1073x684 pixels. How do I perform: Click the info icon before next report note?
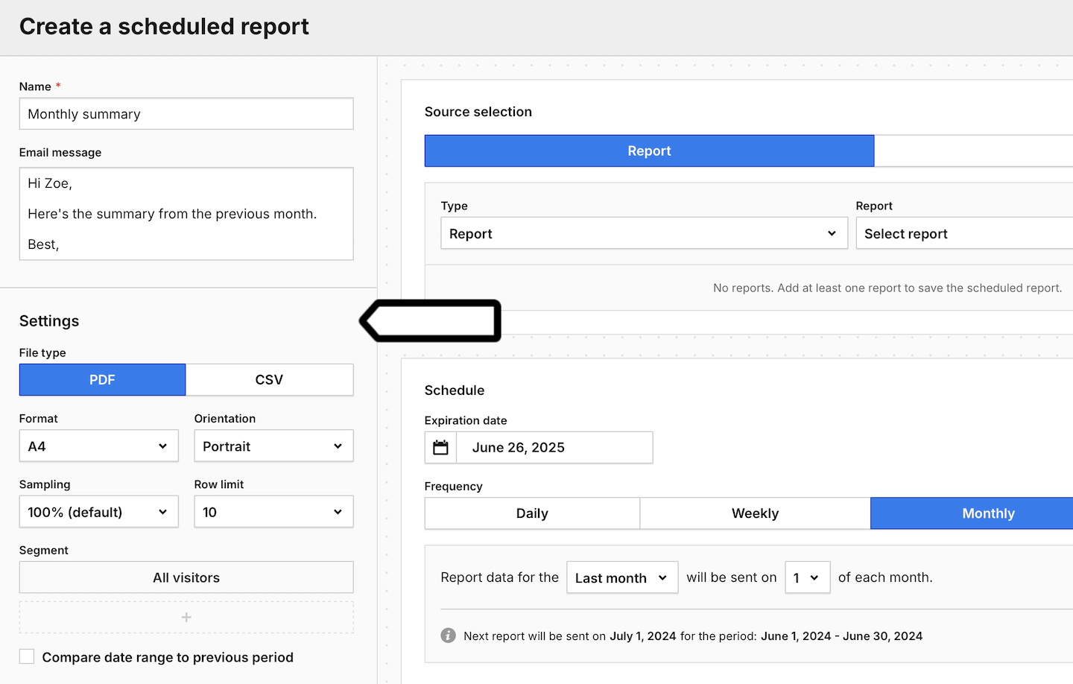448,636
